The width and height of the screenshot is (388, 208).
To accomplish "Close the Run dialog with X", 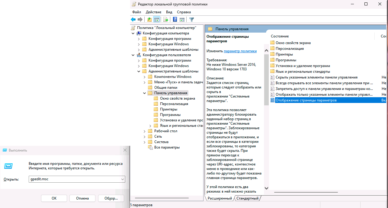I will [x=125, y=150].
